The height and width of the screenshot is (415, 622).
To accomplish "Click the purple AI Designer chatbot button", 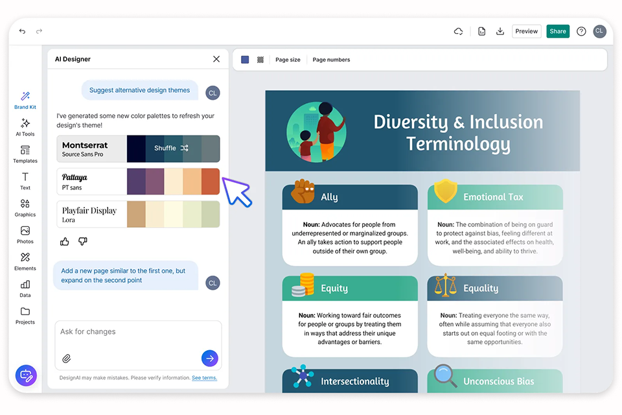I will [26, 375].
